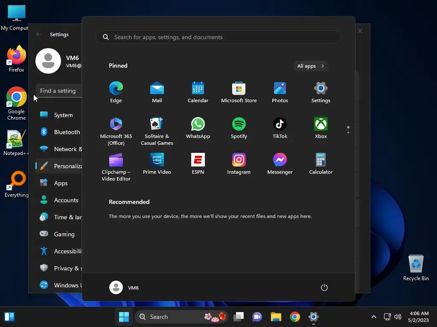The width and height of the screenshot is (437, 327).
Task: Go to next page of pinned apps
Action: pos(348,132)
